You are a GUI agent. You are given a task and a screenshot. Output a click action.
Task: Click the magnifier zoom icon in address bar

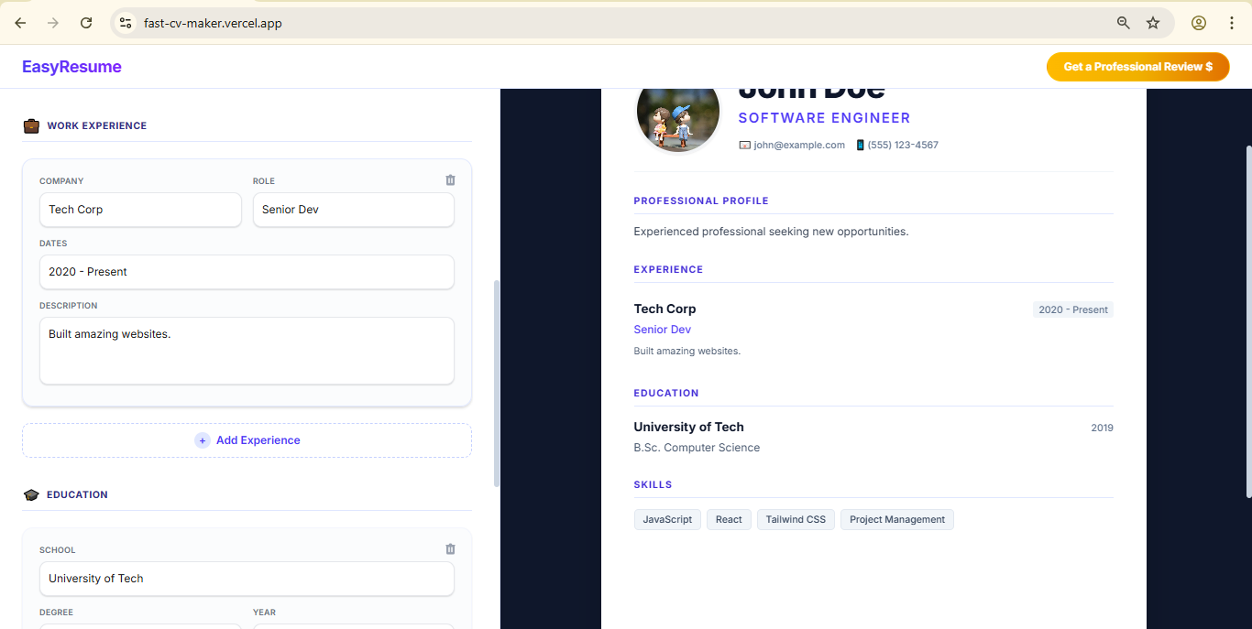click(1123, 22)
